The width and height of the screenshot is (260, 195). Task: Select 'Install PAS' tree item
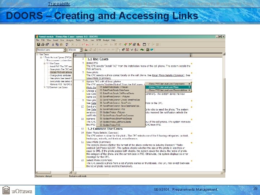(x=61, y=66)
